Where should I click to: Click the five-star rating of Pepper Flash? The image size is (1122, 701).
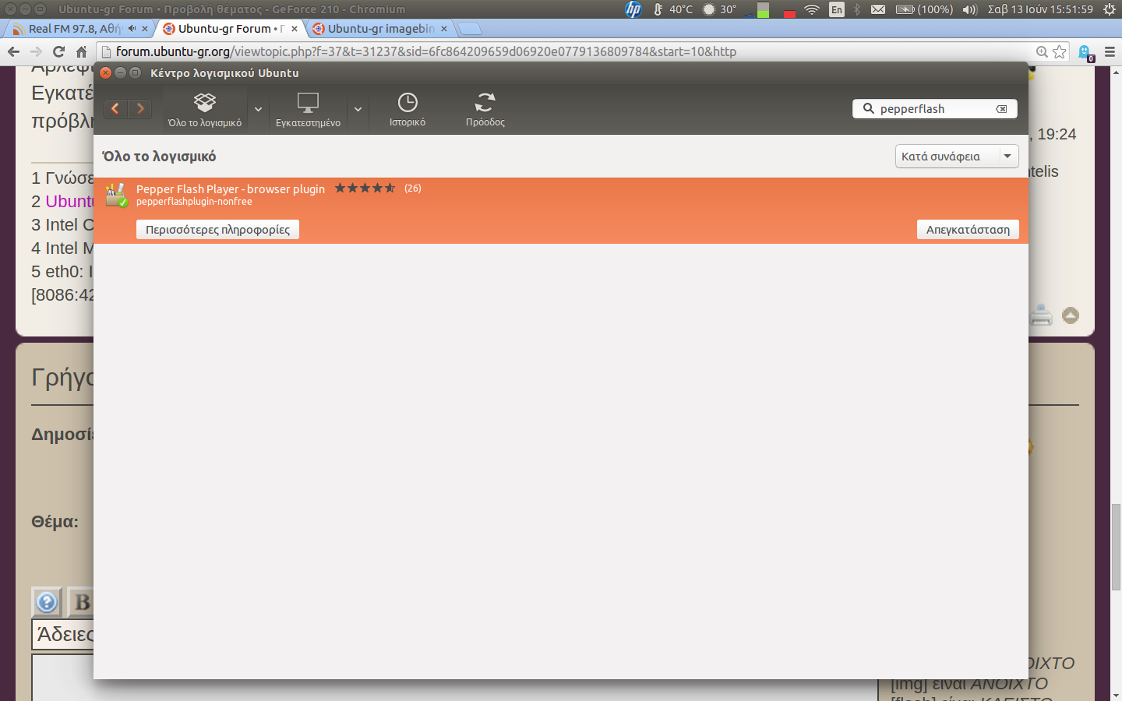(365, 188)
